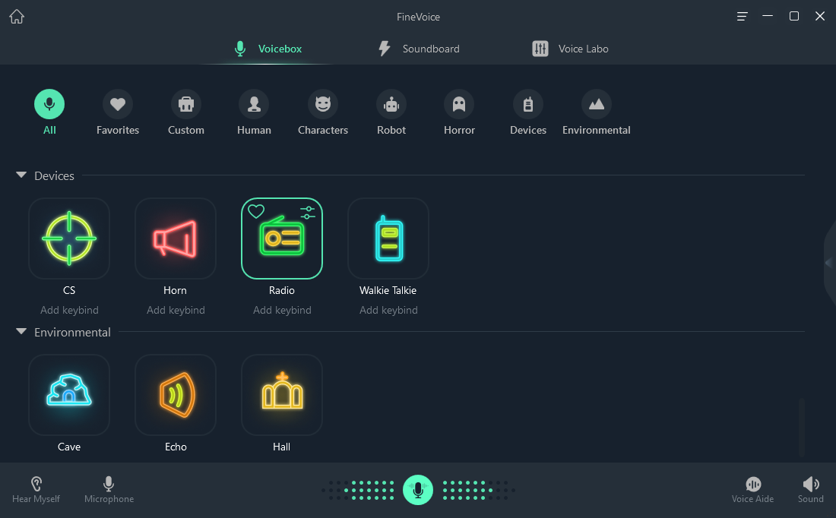Select the Hall voice effect

(282, 395)
